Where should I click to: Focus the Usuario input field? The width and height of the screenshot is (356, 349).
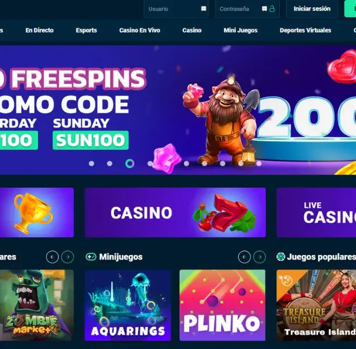(176, 9)
